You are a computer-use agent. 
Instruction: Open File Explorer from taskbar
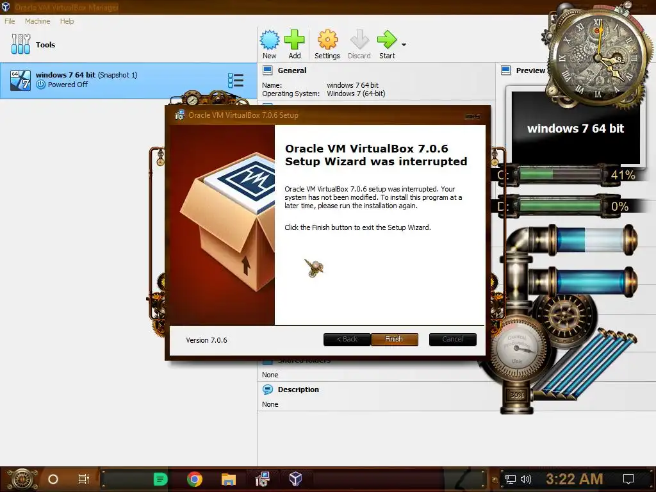coord(229,479)
